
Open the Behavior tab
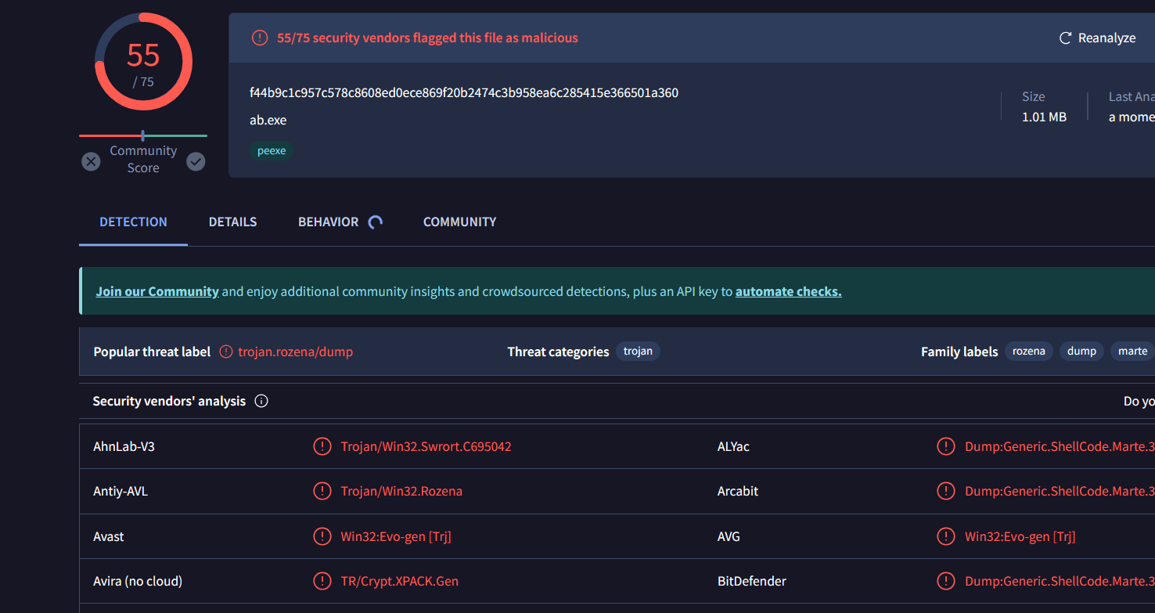(x=328, y=222)
